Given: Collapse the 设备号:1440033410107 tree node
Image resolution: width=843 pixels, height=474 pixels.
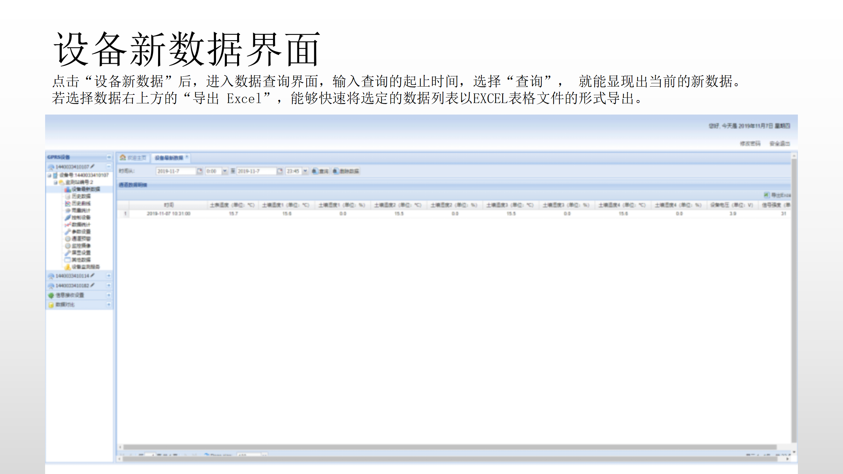Looking at the screenshot, I should pos(50,175).
